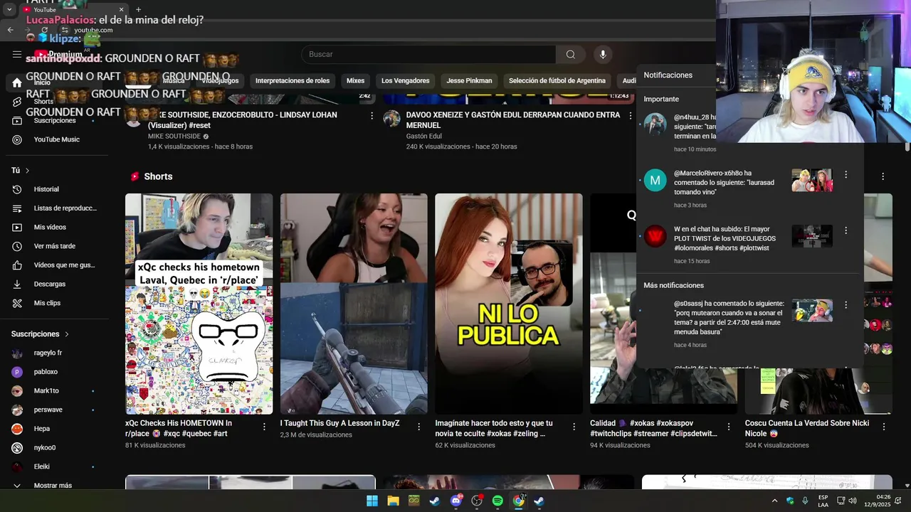Open Discord from the Windows taskbar
The height and width of the screenshot is (512, 911).
[x=455, y=501]
